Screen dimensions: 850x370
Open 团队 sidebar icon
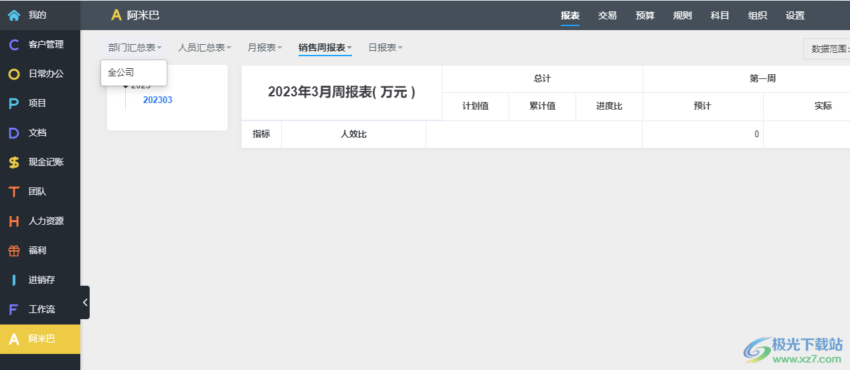[x=13, y=191]
